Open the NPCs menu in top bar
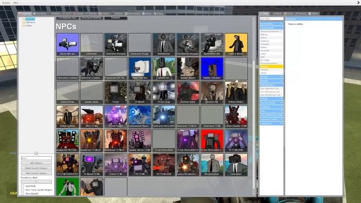This screenshot has height=203, width=361. coord(16,3)
